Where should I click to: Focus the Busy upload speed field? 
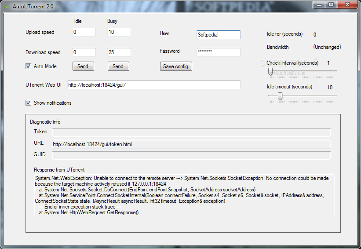pos(119,32)
